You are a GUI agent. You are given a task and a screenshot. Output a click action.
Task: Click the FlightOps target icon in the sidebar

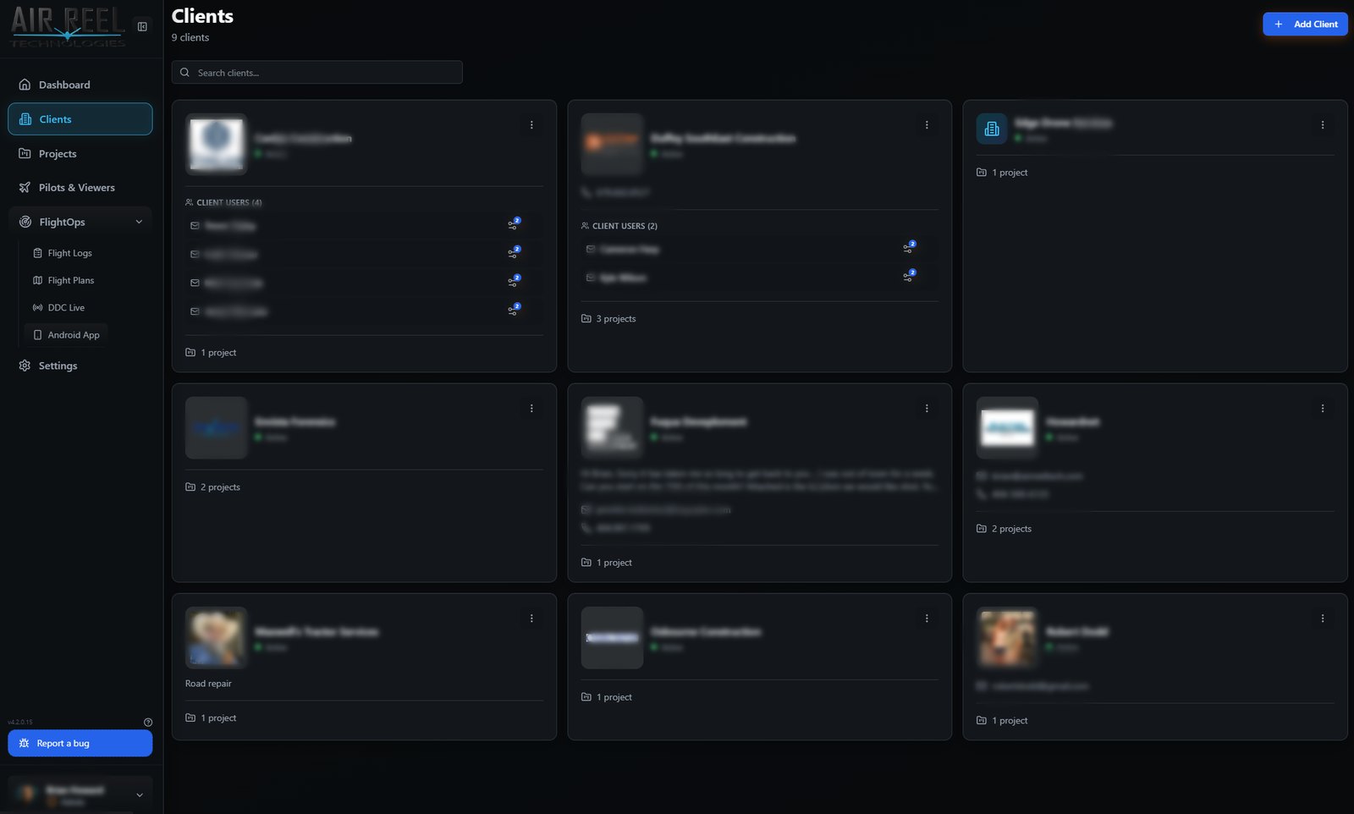coord(25,223)
